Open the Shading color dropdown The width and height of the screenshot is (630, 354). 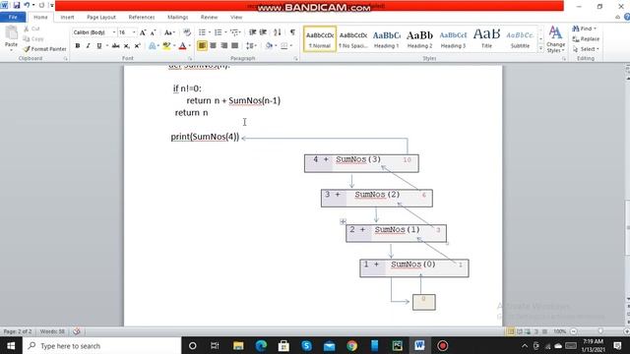pos(276,46)
